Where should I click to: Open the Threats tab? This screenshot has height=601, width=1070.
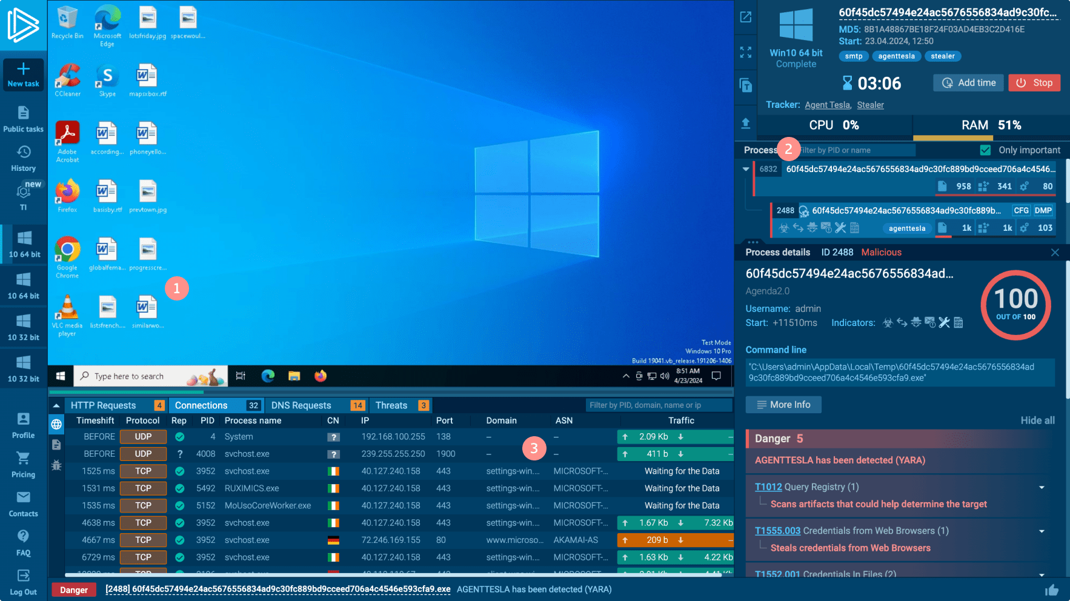coord(391,406)
